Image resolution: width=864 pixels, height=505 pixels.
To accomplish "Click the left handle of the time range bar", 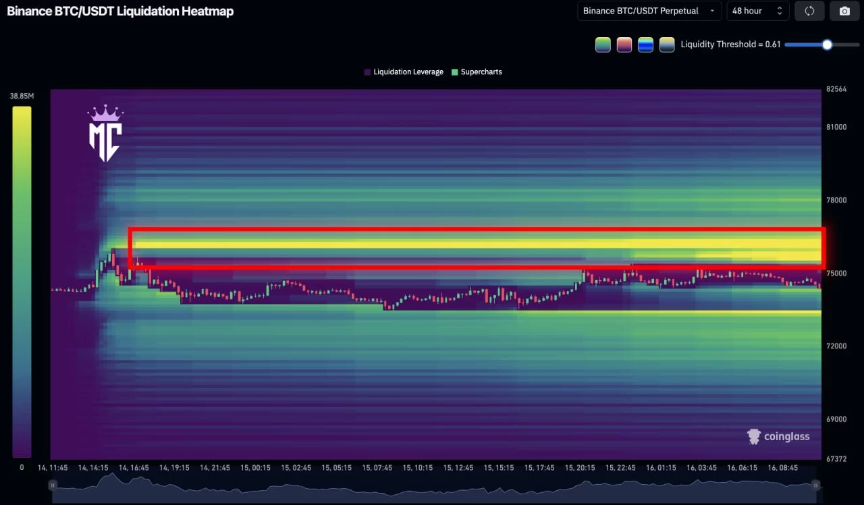I will 53,485.
